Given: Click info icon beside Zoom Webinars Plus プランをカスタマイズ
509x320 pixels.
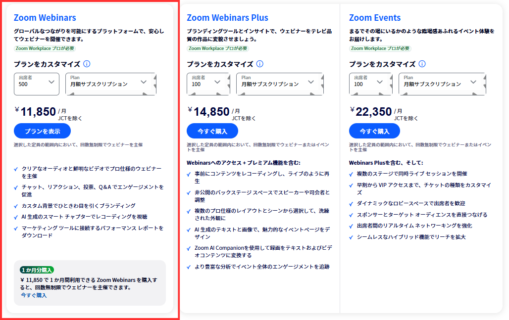Looking at the screenshot, I should click(x=259, y=64).
